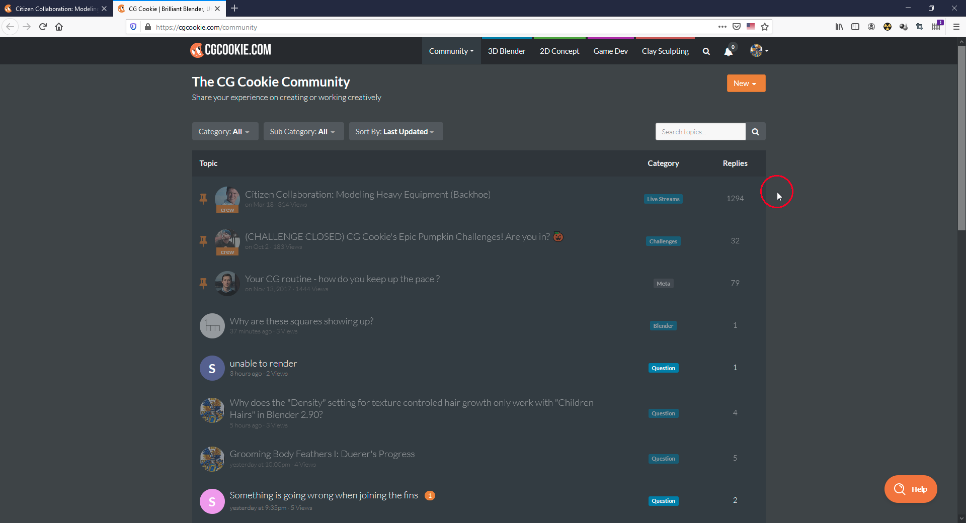Click the browser address bar URL
This screenshot has width=966, height=523.
coord(206,27)
